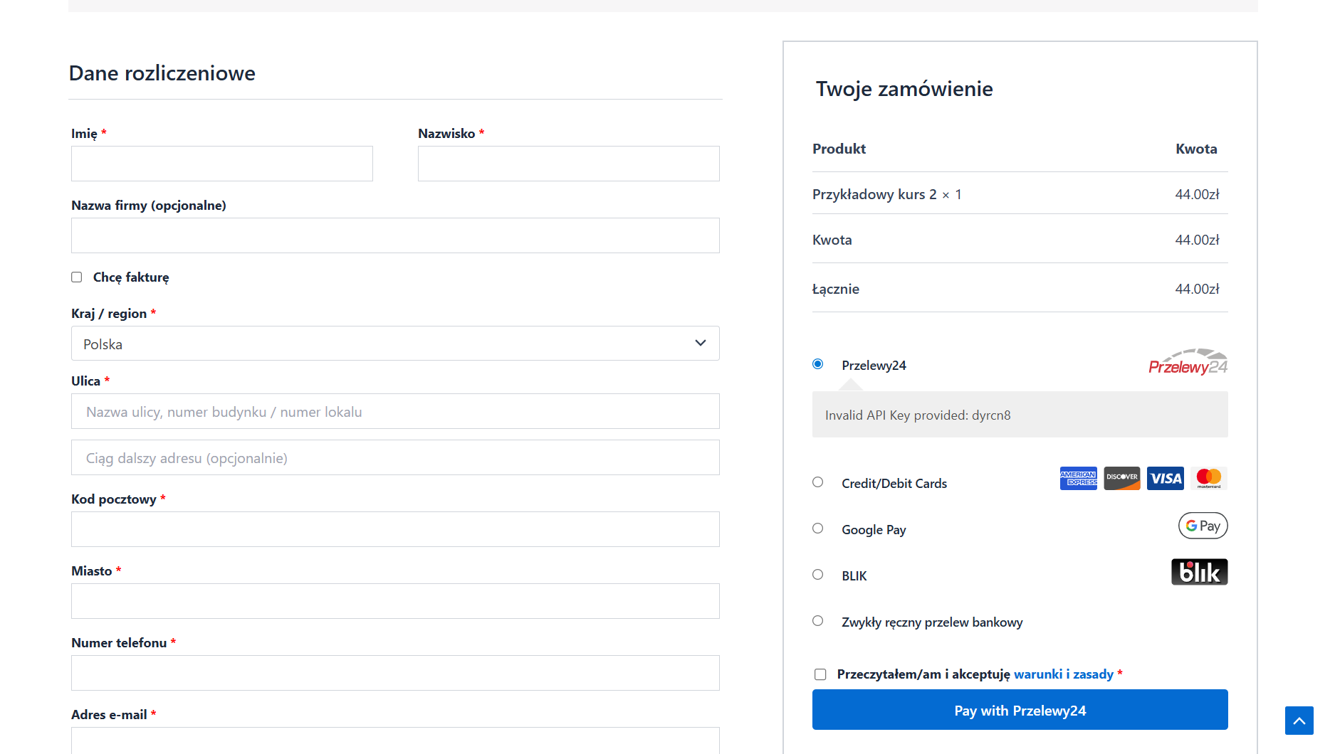This screenshot has width=1335, height=754.
Task: Open the Kraj / region dropdown
Action: 395,344
